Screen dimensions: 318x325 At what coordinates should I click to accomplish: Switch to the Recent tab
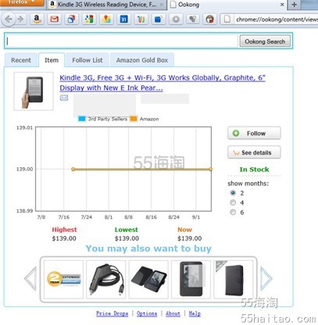click(21, 60)
